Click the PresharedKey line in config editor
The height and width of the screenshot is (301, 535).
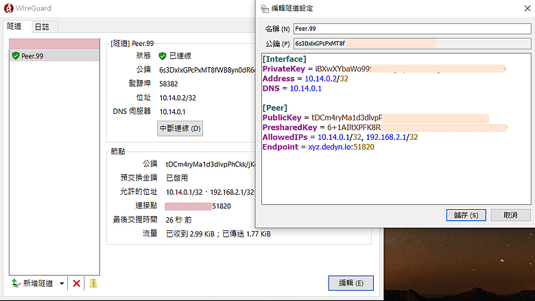[385, 128]
